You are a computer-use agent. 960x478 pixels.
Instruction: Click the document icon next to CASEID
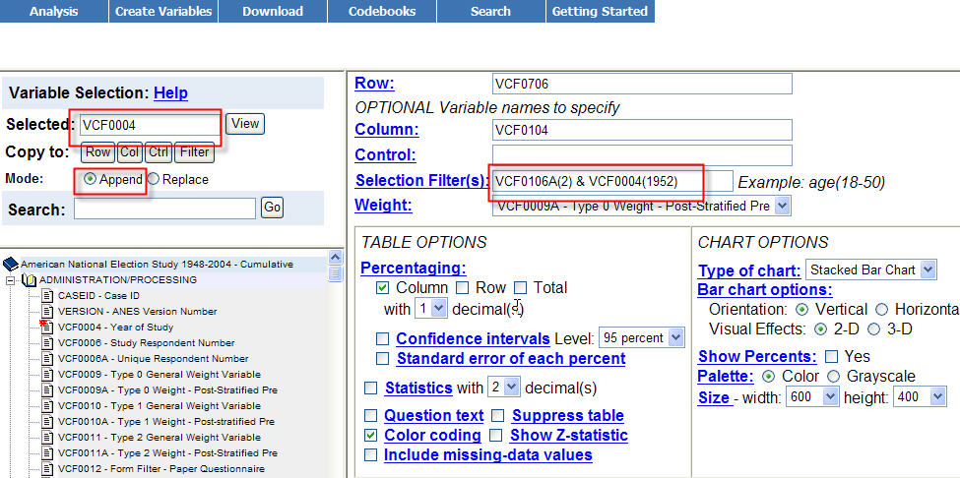click(47, 295)
